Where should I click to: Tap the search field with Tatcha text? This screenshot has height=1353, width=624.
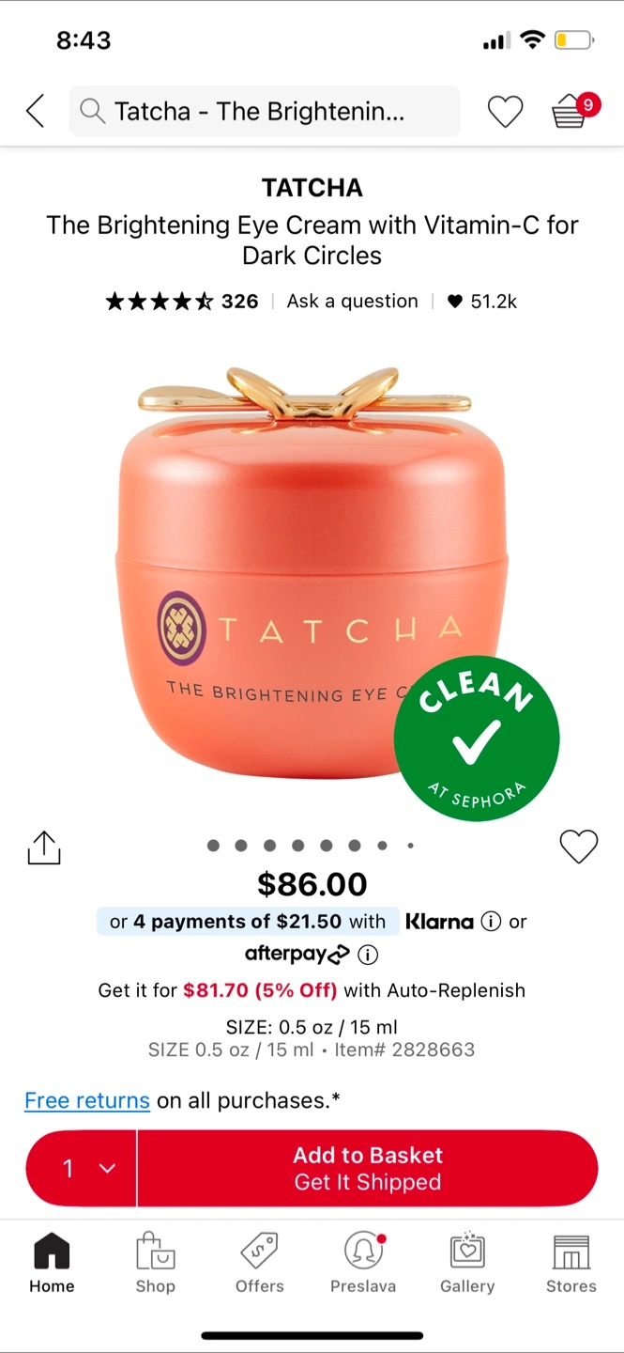[265, 112]
